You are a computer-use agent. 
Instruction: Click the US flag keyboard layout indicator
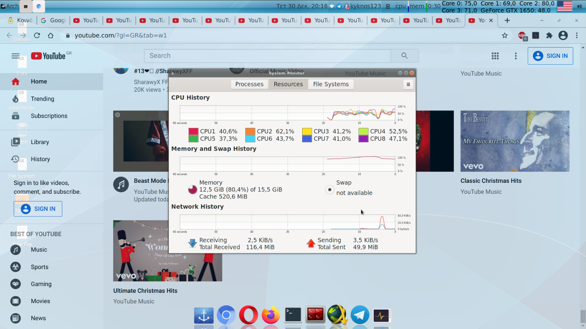coord(564,6)
